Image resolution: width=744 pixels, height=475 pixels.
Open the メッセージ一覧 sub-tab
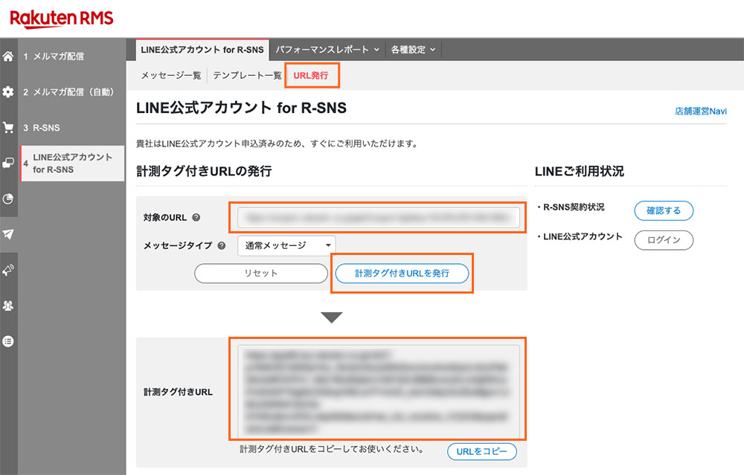171,75
